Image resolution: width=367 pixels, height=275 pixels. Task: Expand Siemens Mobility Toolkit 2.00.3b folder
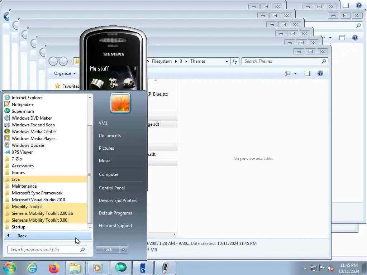tap(46, 213)
